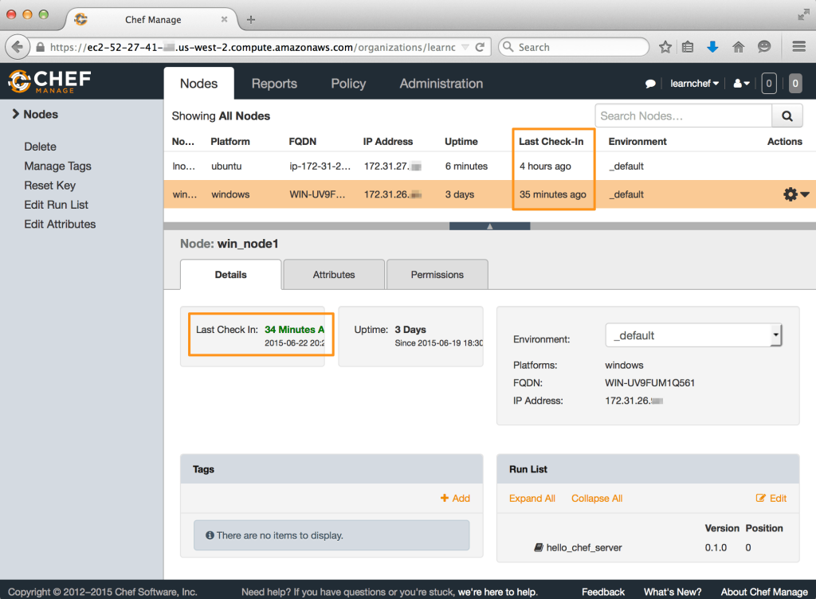816x599 pixels.
Task: Open the user account menu icon
Action: [x=741, y=84]
